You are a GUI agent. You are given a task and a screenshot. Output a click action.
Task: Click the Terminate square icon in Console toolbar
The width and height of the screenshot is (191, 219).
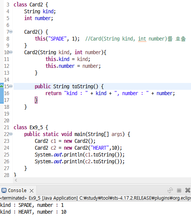(x=179, y=190)
